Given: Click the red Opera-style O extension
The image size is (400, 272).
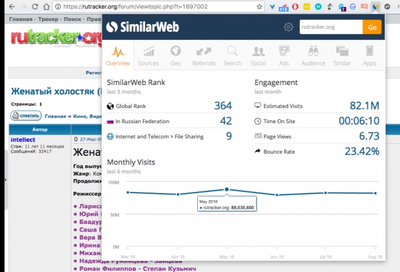Looking at the screenshot, I should 295,7.
